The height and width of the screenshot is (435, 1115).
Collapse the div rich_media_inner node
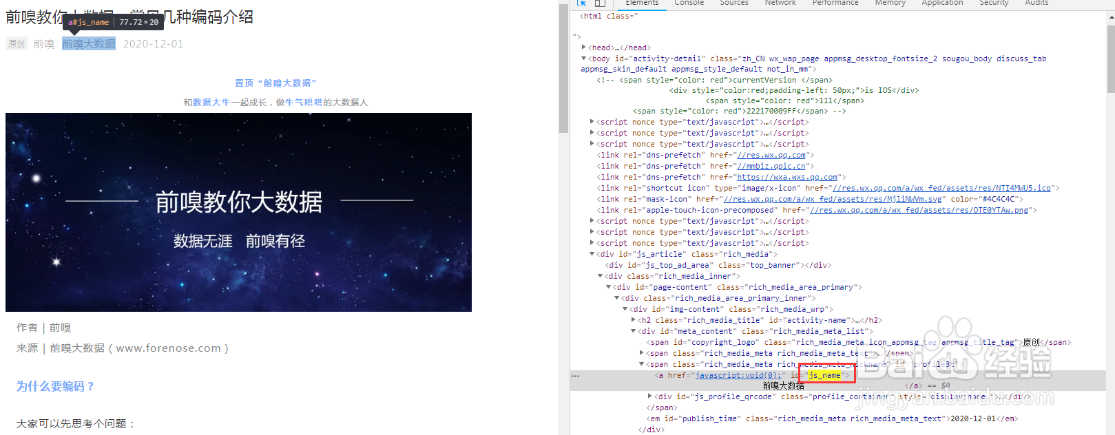600,276
